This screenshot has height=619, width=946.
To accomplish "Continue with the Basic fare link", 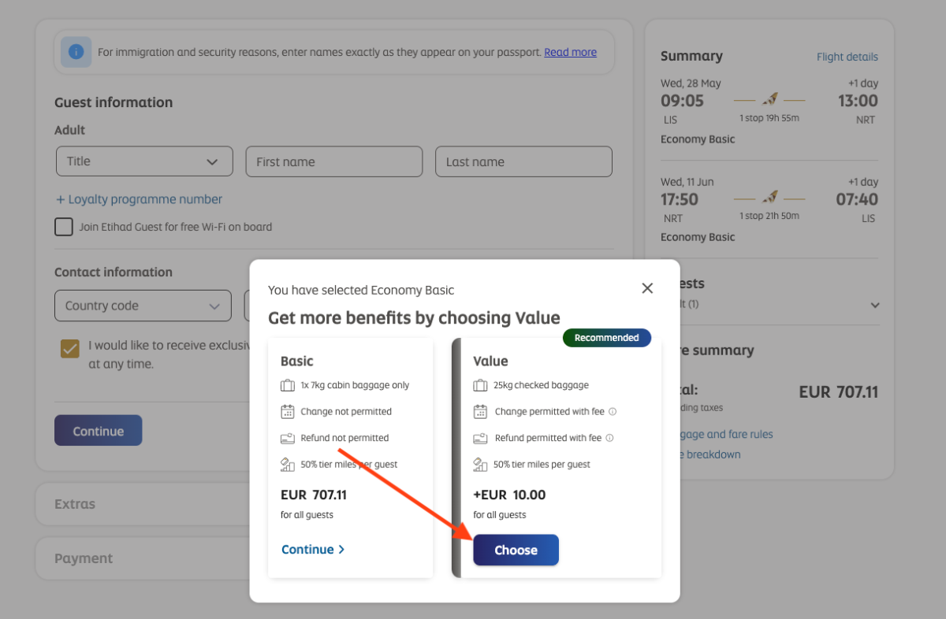I will point(313,549).
